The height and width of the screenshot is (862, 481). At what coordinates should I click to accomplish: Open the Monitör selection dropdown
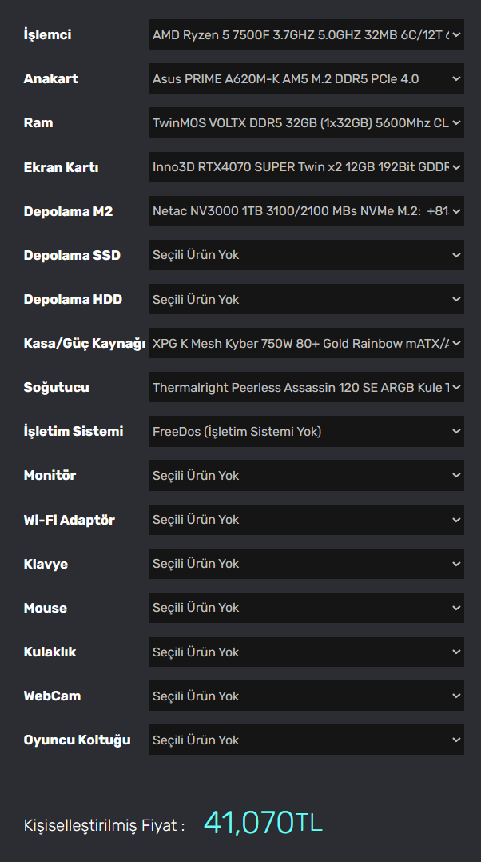(306, 476)
